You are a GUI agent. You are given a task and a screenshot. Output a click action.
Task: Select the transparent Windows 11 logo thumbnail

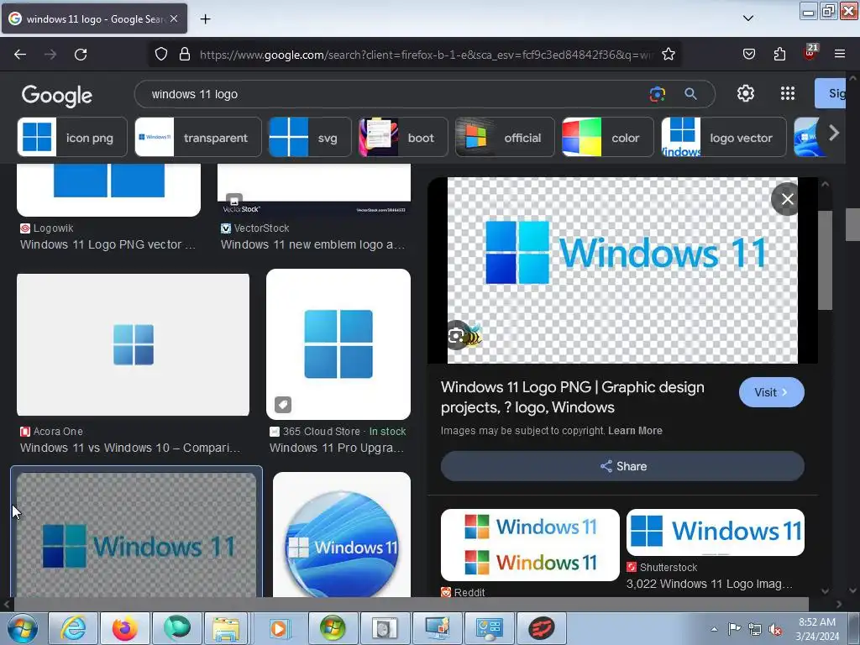pyautogui.click(x=137, y=535)
